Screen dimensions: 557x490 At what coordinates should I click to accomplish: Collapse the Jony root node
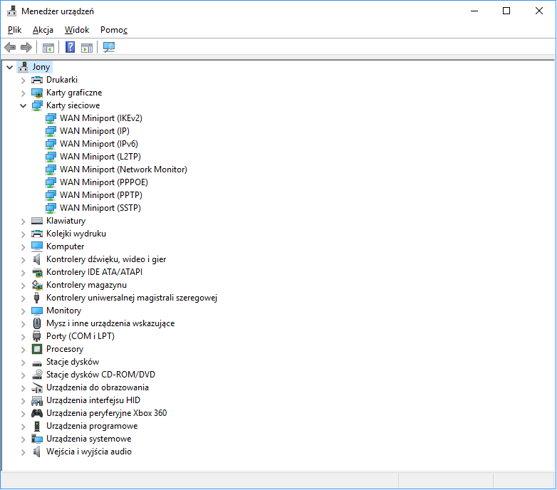click(x=9, y=67)
